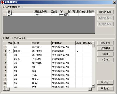Select the G5 region cell

pyautogui.click(x=22, y=75)
